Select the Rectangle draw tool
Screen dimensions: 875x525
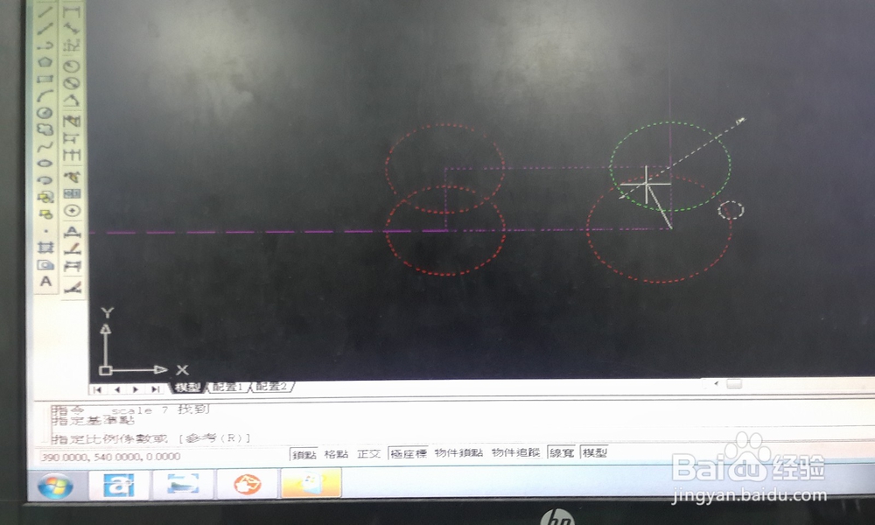pos(45,79)
